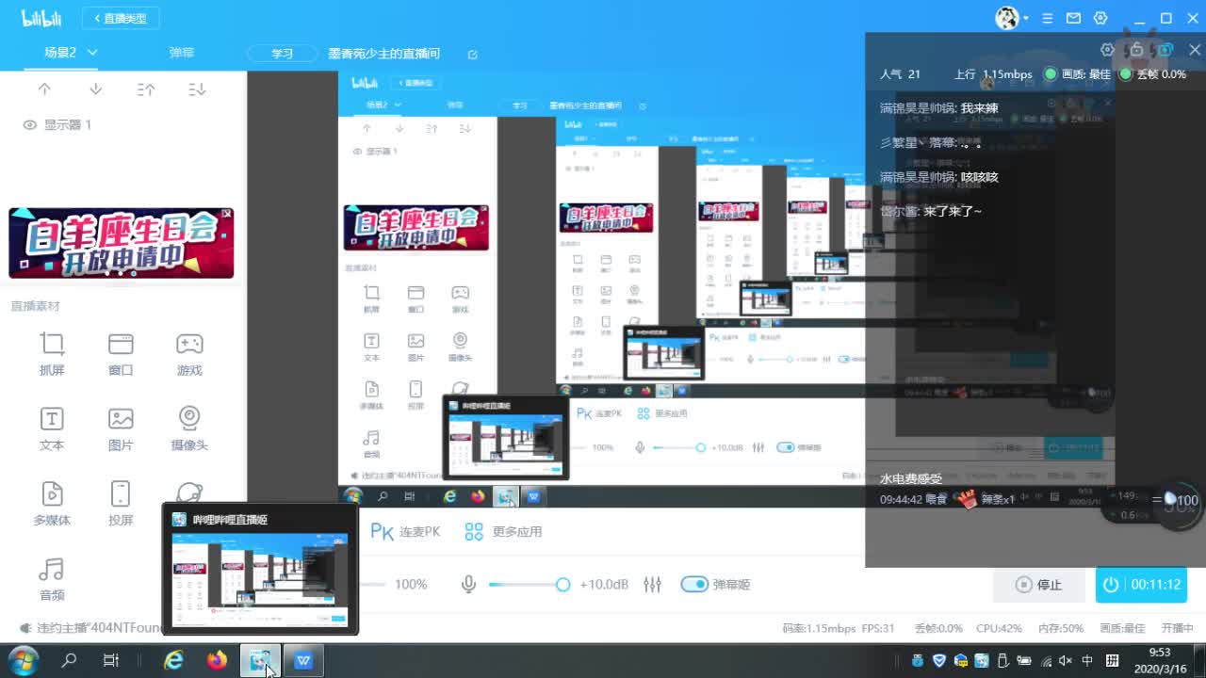Screen dimensions: 1206x678
Task: Select the 弹幕 tab in the top bar
Action: point(182,53)
